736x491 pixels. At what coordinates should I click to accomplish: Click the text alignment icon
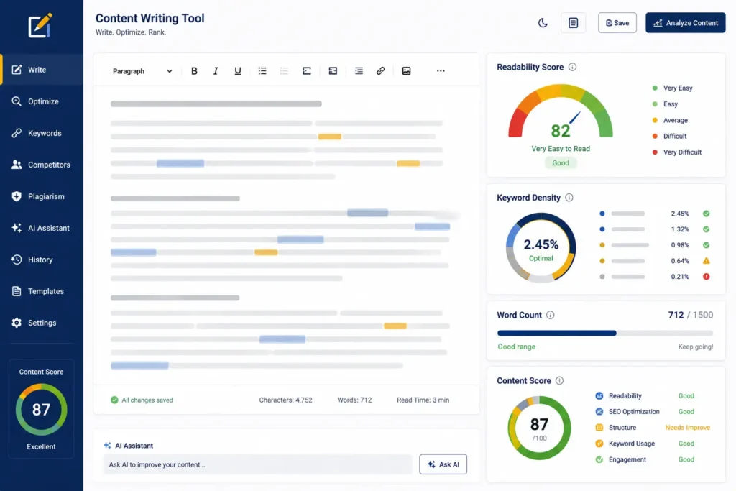point(359,71)
